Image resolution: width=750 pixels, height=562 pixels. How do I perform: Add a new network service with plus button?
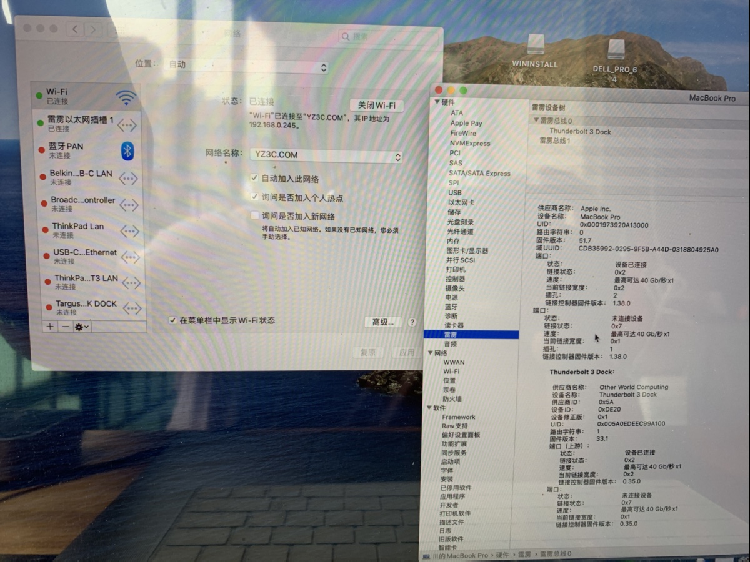pos(50,327)
